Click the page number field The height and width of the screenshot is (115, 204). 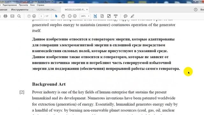[41, 16]
